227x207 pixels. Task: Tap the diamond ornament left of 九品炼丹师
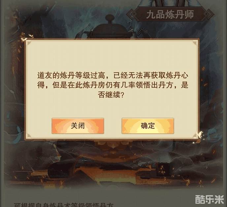pos(132,15)
